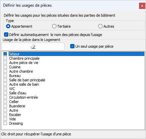The height and width of the screenshot is (139, 146).
Task: Check the Circulation-entrée usage
Action: [x=5, y=97]
